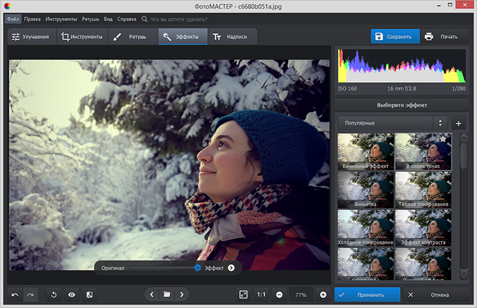This screenshot has height=308, width=477.
Task: Click the 'Сохранить' button
Action: point(396,36)
